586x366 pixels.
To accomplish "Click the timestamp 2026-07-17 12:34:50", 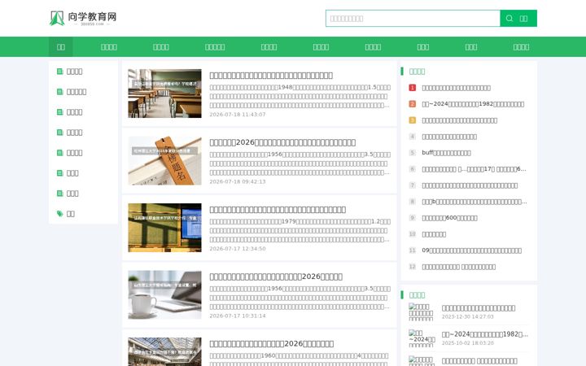I will coord(238,248).
